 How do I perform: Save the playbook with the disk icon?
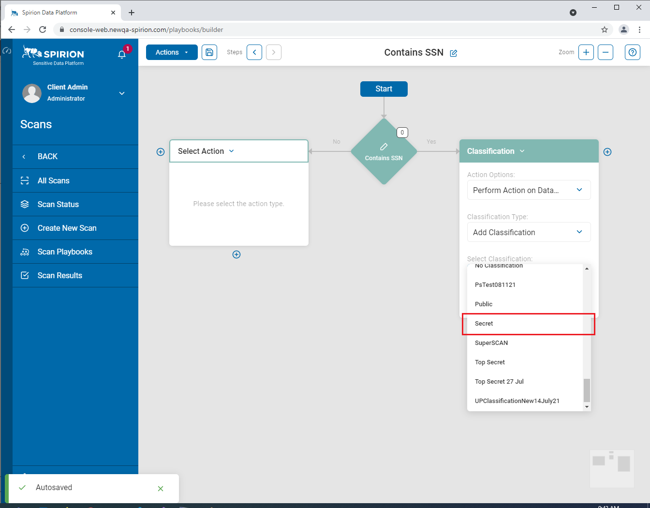[x=209, y=52]
